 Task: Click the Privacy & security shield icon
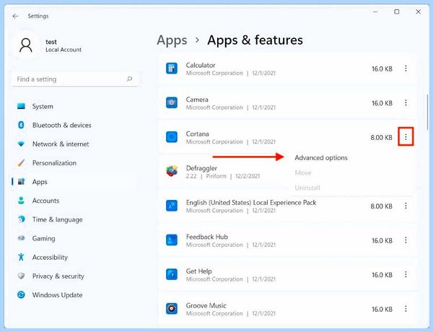pyautogui.click(x=21, y=276)
